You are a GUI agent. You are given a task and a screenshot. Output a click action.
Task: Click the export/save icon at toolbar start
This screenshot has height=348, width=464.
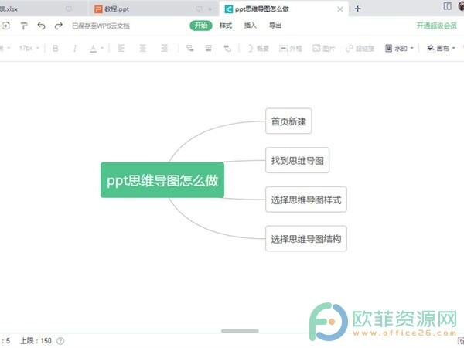coord(5,26)
